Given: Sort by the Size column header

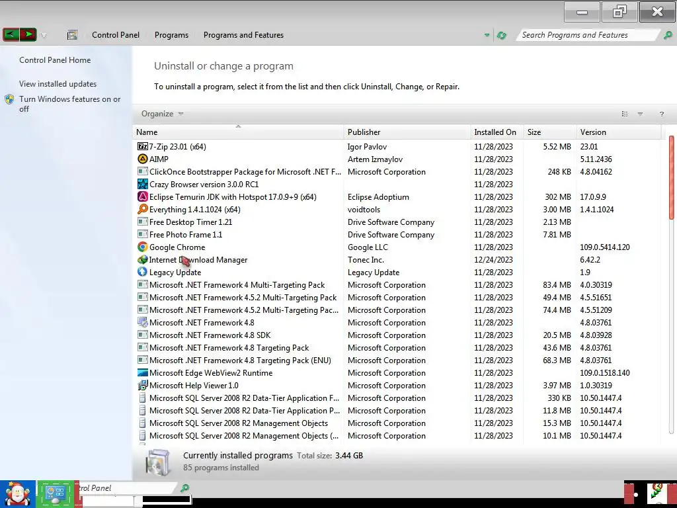Looking at the screenshot, I should (x=550, y=132).
